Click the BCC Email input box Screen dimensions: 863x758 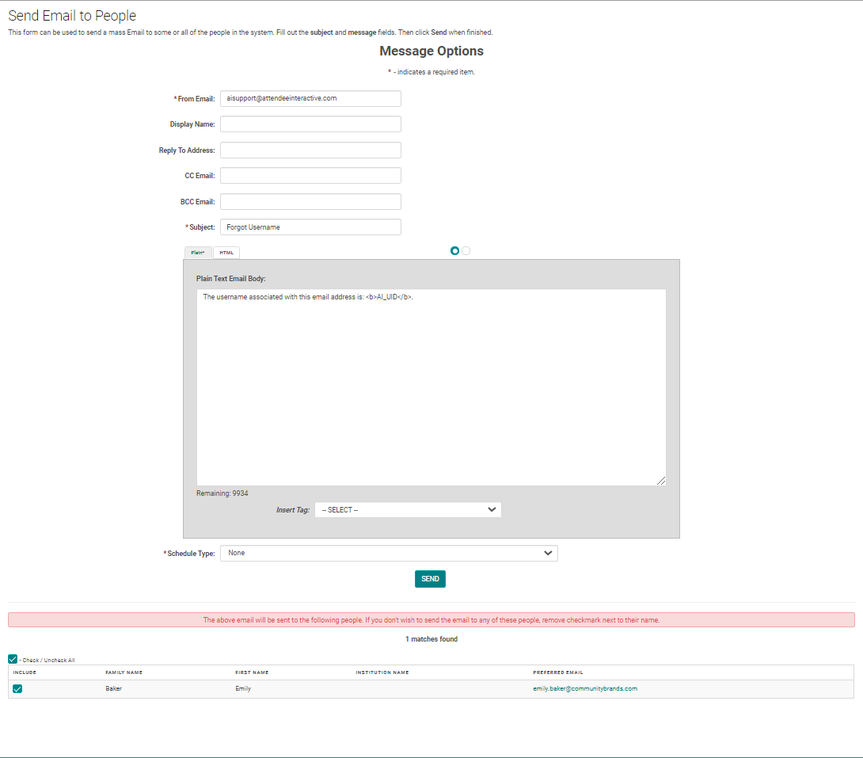pyautogui.click(x=310, y=202)
